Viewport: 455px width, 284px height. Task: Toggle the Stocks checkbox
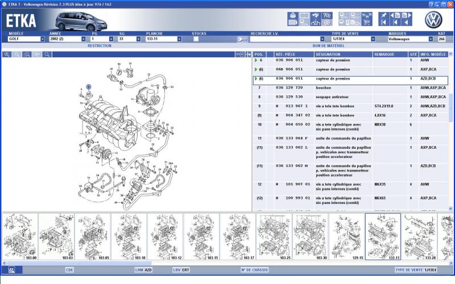point(196,39)
